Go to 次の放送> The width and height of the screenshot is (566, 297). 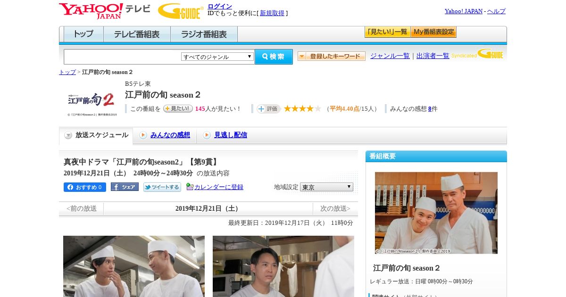pyautogui.click(x=335, y=208)
